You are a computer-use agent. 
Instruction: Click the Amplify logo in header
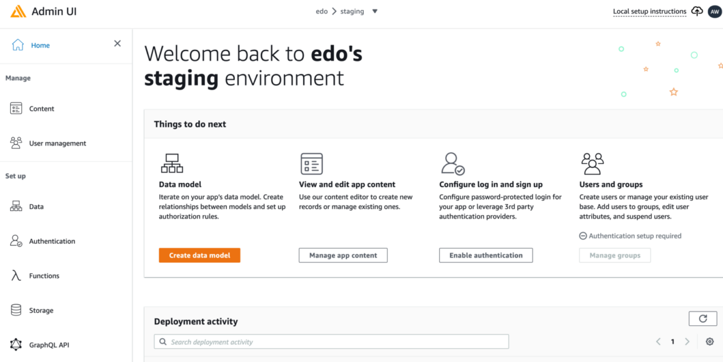(x=18, y=11)
